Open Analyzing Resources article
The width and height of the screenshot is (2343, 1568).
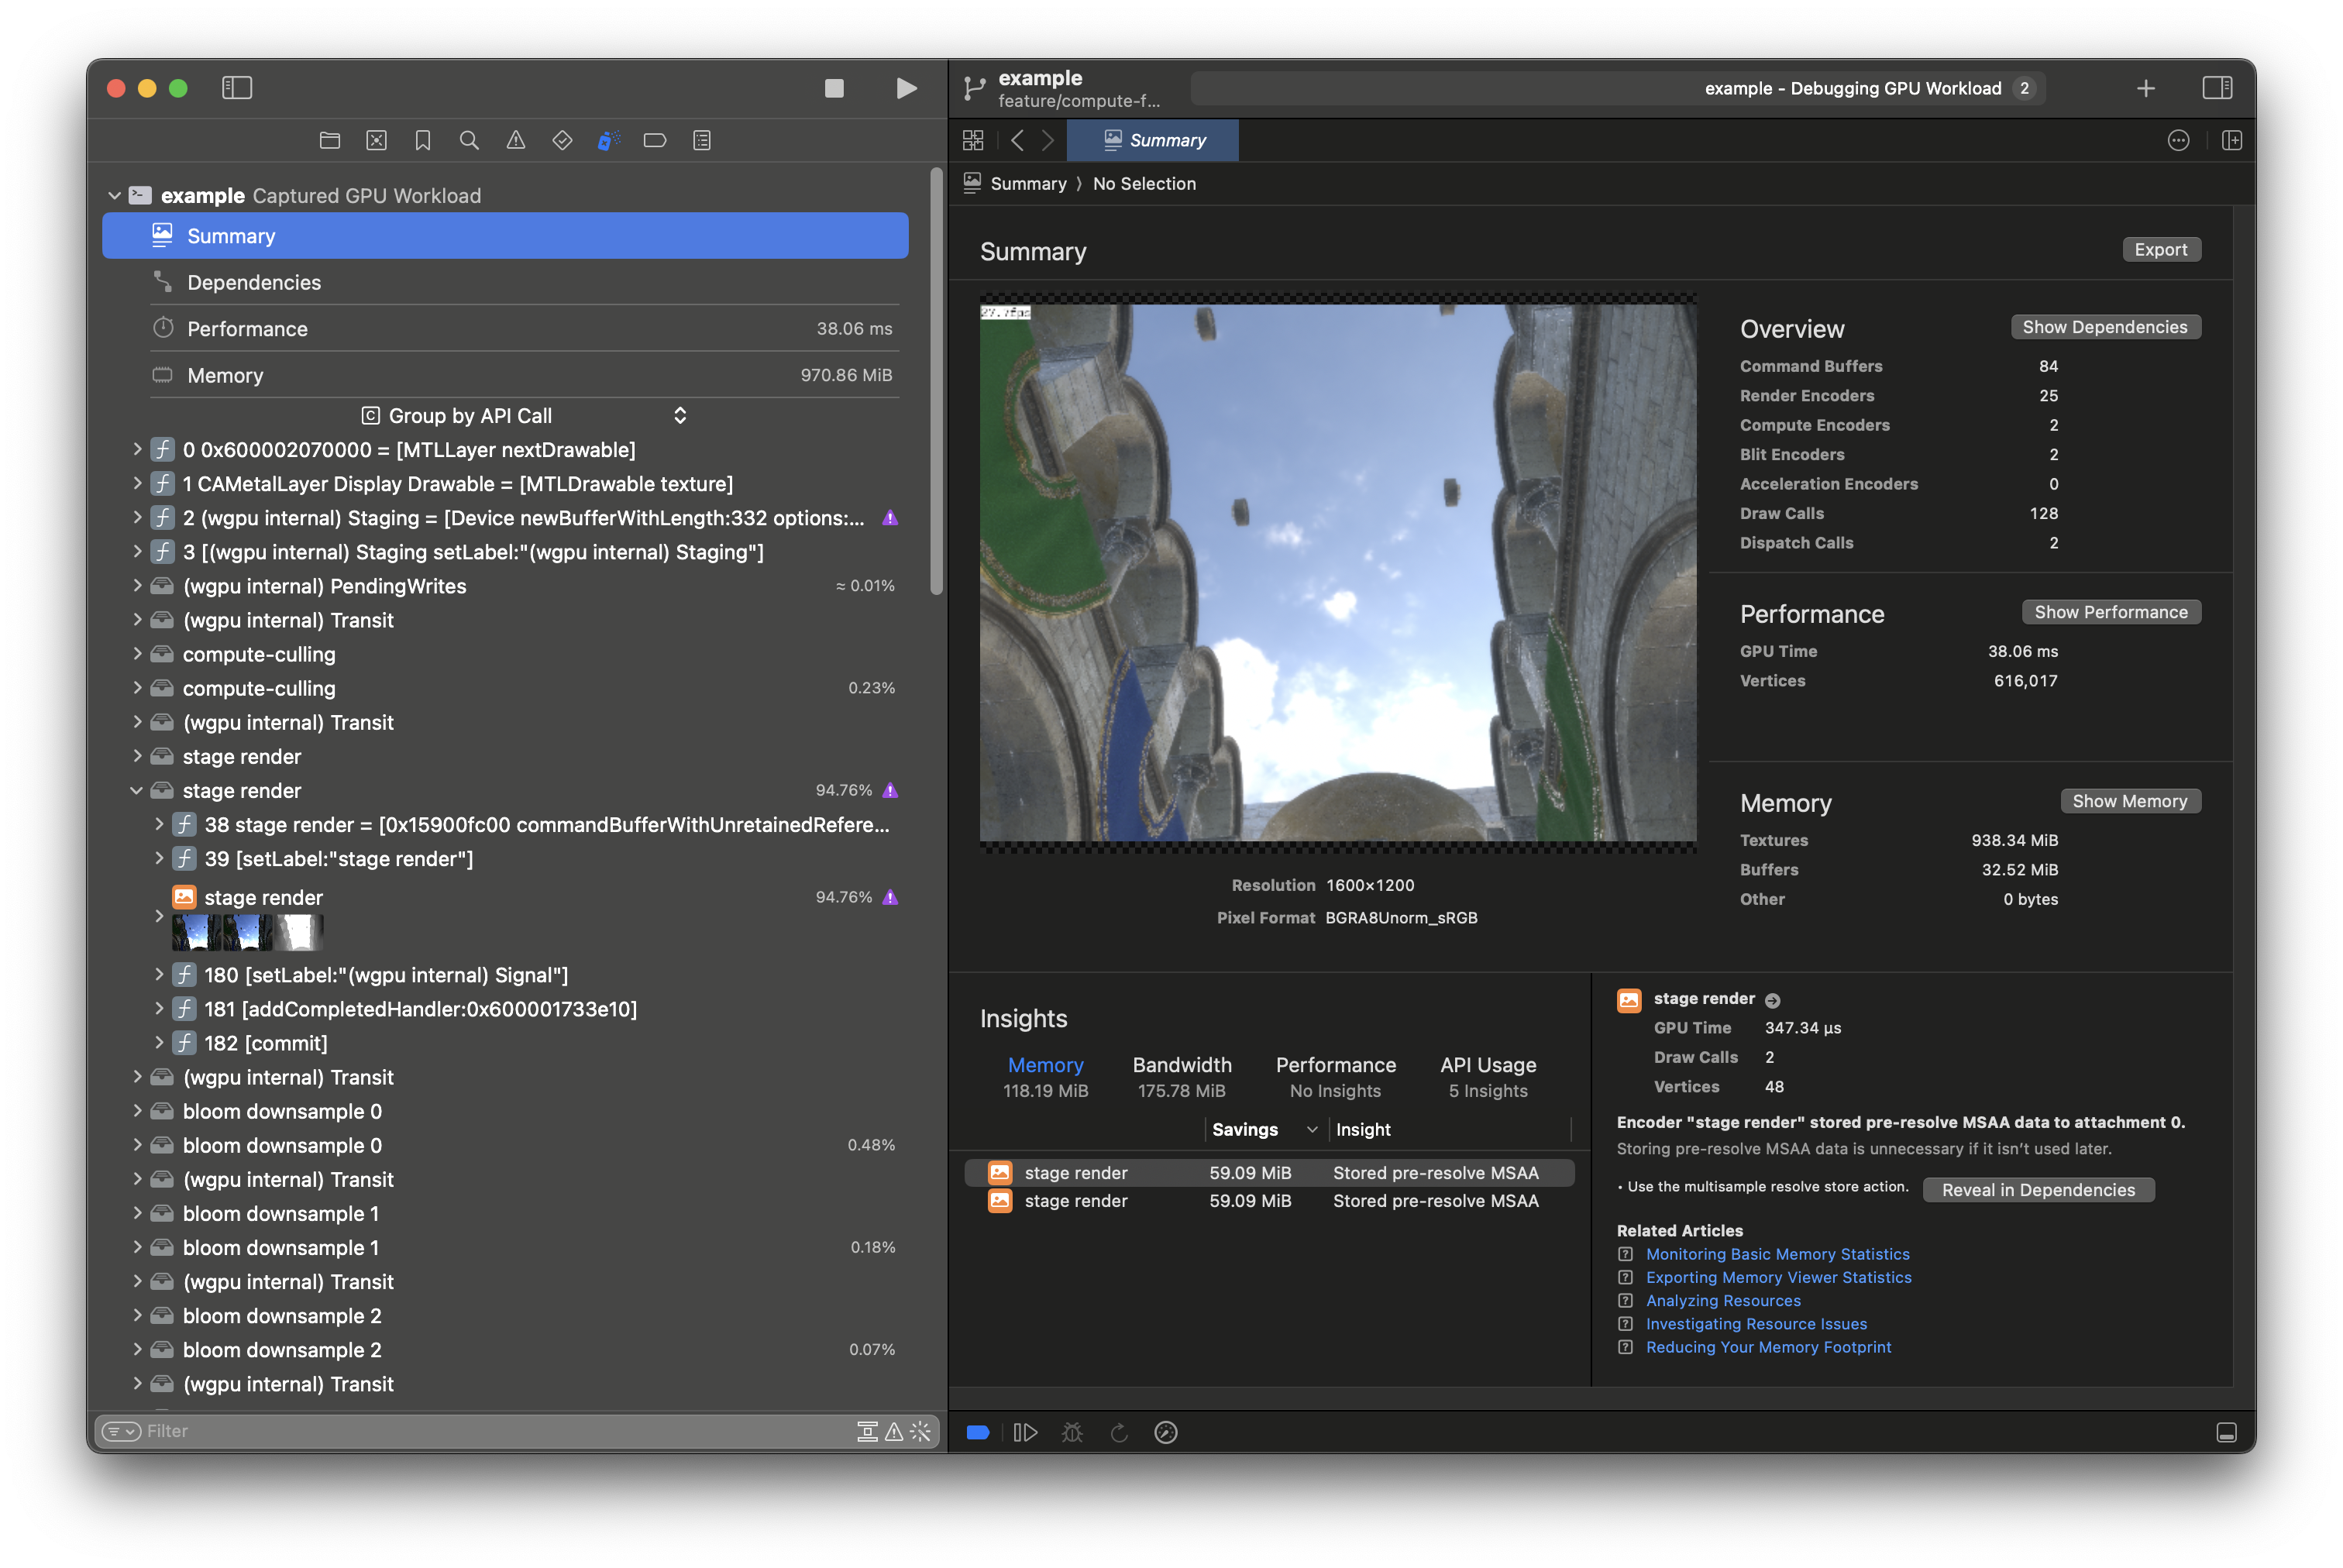coord(1723,1300)
